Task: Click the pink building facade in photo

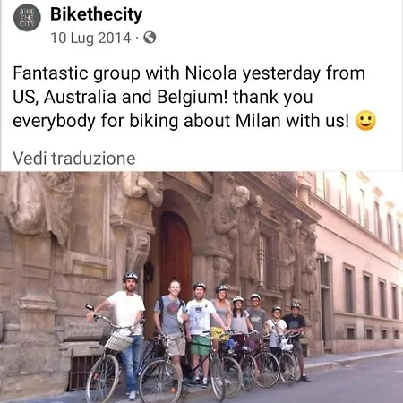Action: pyautogui.click(x=360, y=260)
